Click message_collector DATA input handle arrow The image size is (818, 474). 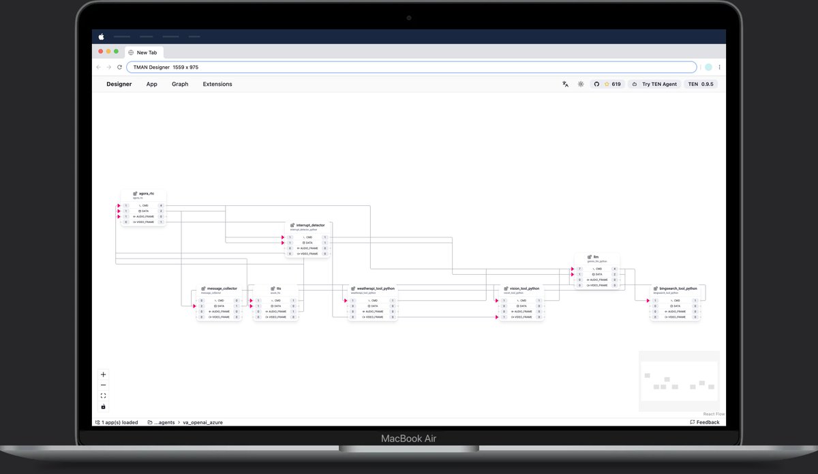pyautogui.click(x=194, y=306)
